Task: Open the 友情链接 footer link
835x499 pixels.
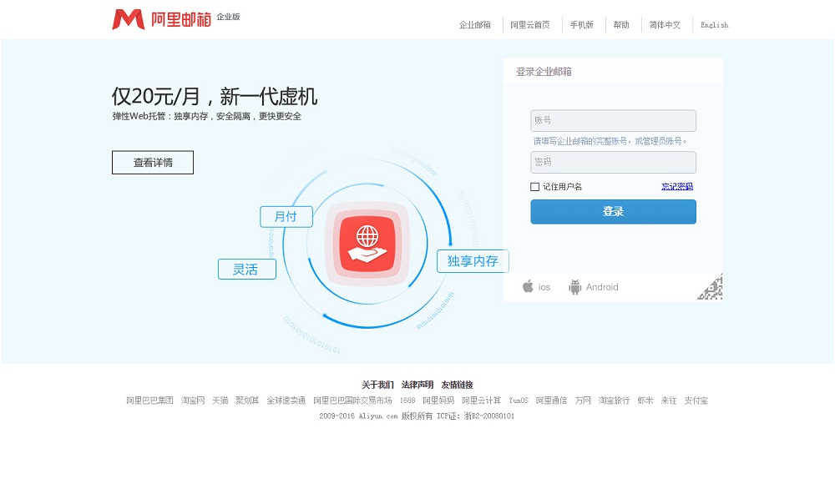Action: 457,385
